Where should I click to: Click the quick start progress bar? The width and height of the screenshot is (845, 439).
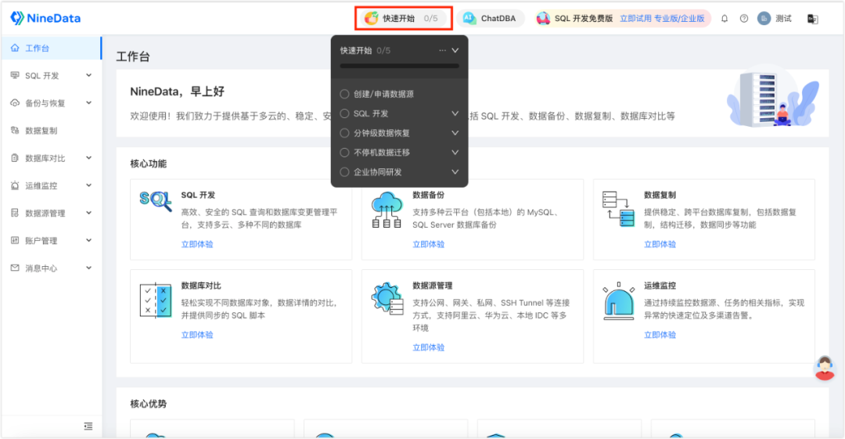399,67
